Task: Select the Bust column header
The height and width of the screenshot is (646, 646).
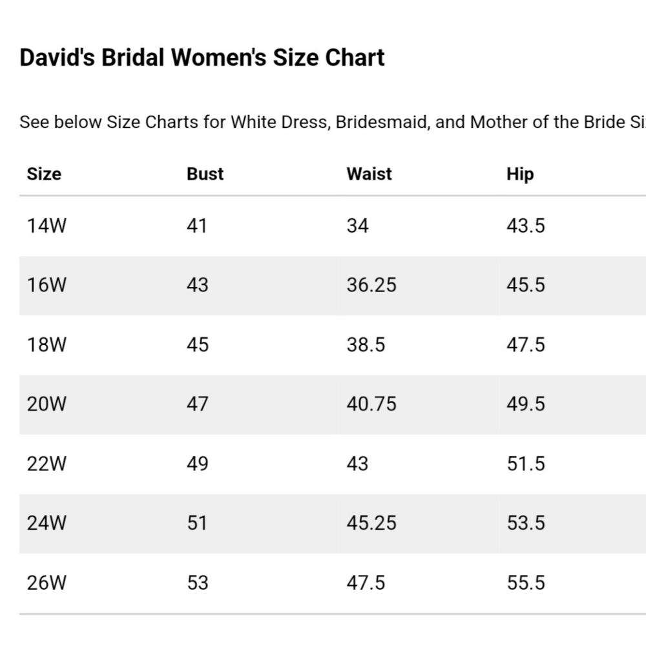Action: click(205, 174)
